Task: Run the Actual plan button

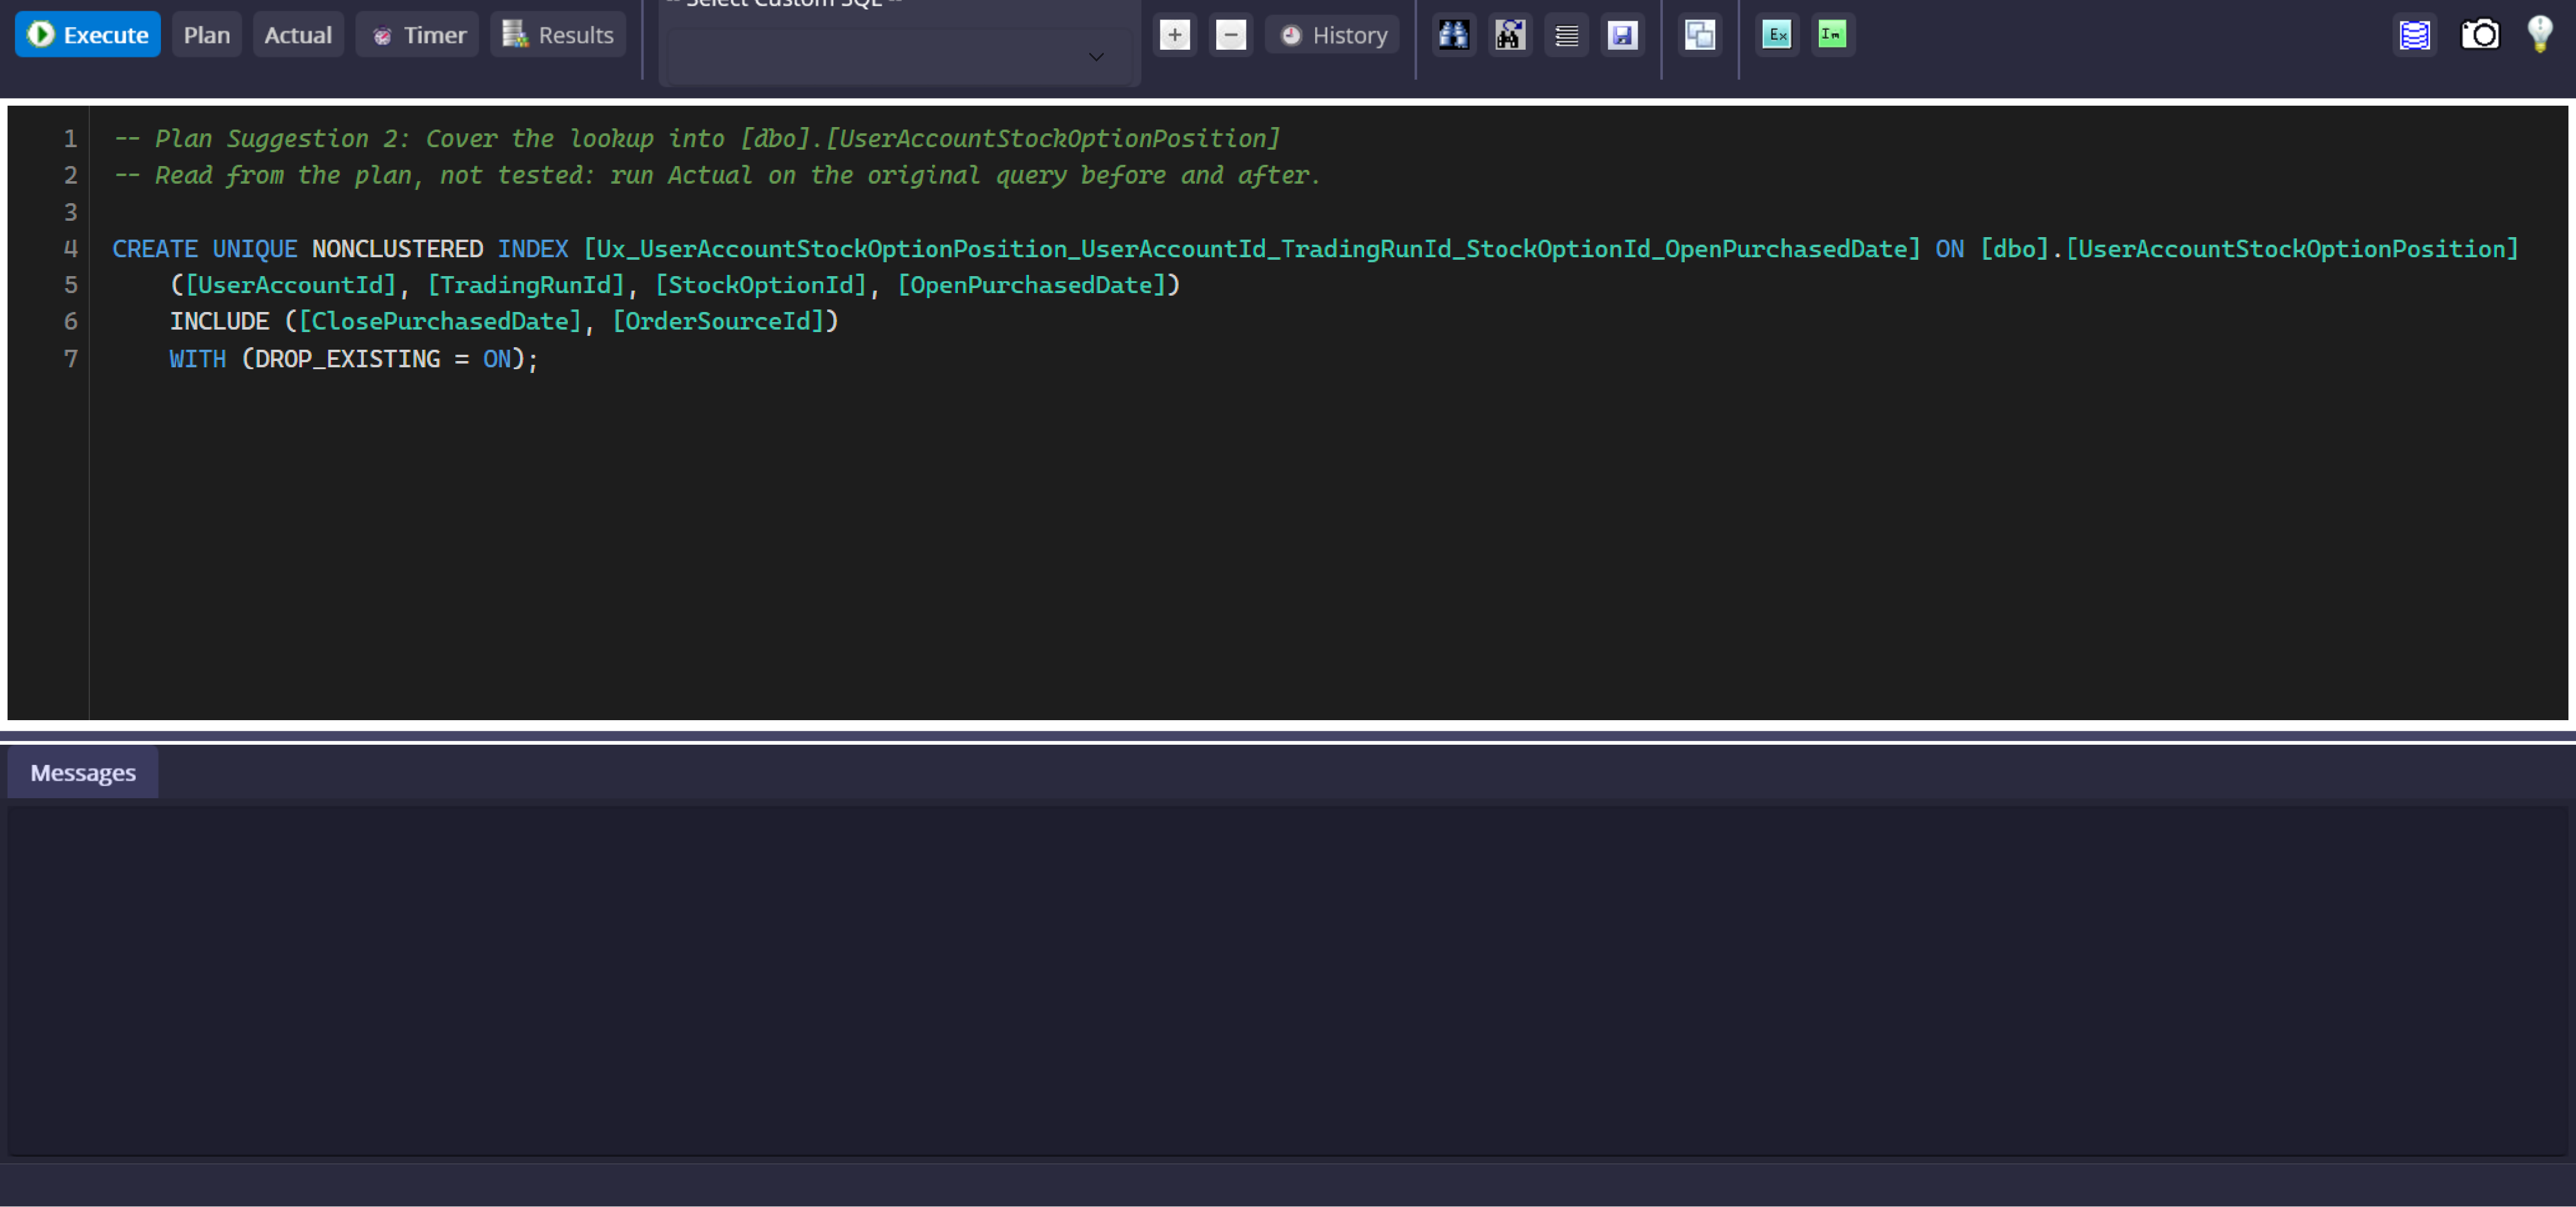Action: tap(298, 35)
